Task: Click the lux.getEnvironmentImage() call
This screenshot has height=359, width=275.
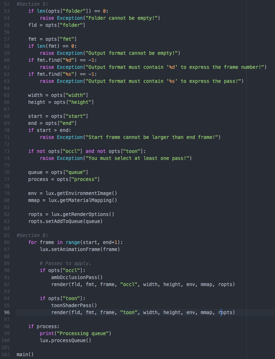Action: click(x=81, y=193)
